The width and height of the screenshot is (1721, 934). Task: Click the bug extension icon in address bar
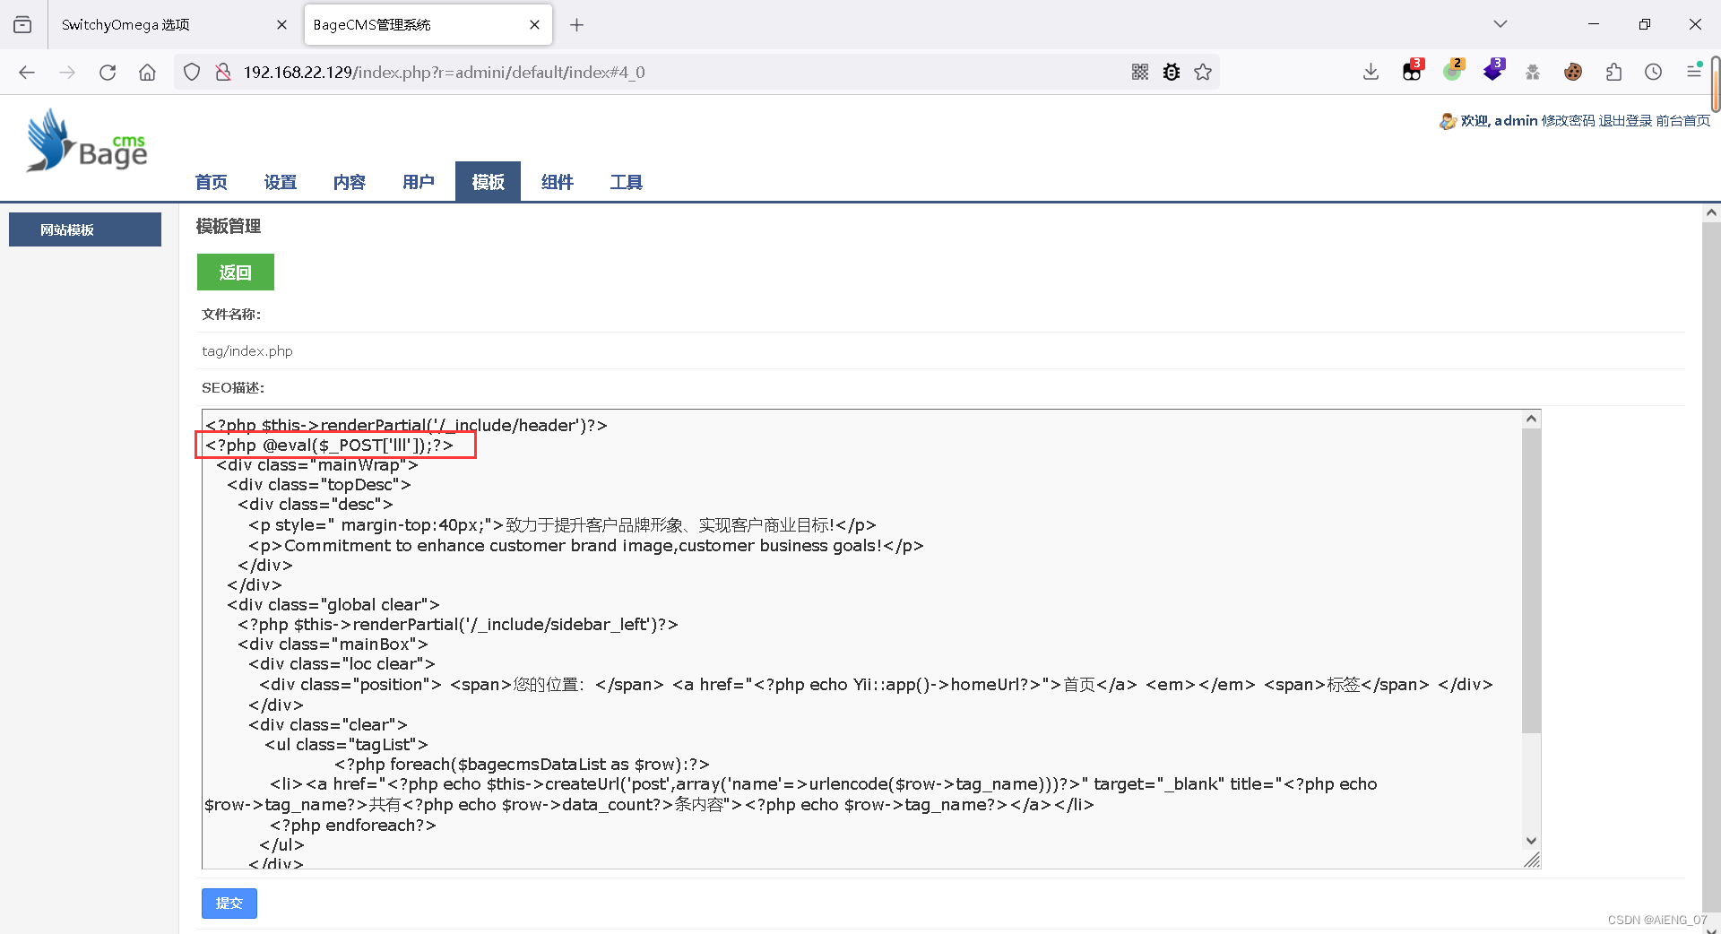(x=1172, y=73)
